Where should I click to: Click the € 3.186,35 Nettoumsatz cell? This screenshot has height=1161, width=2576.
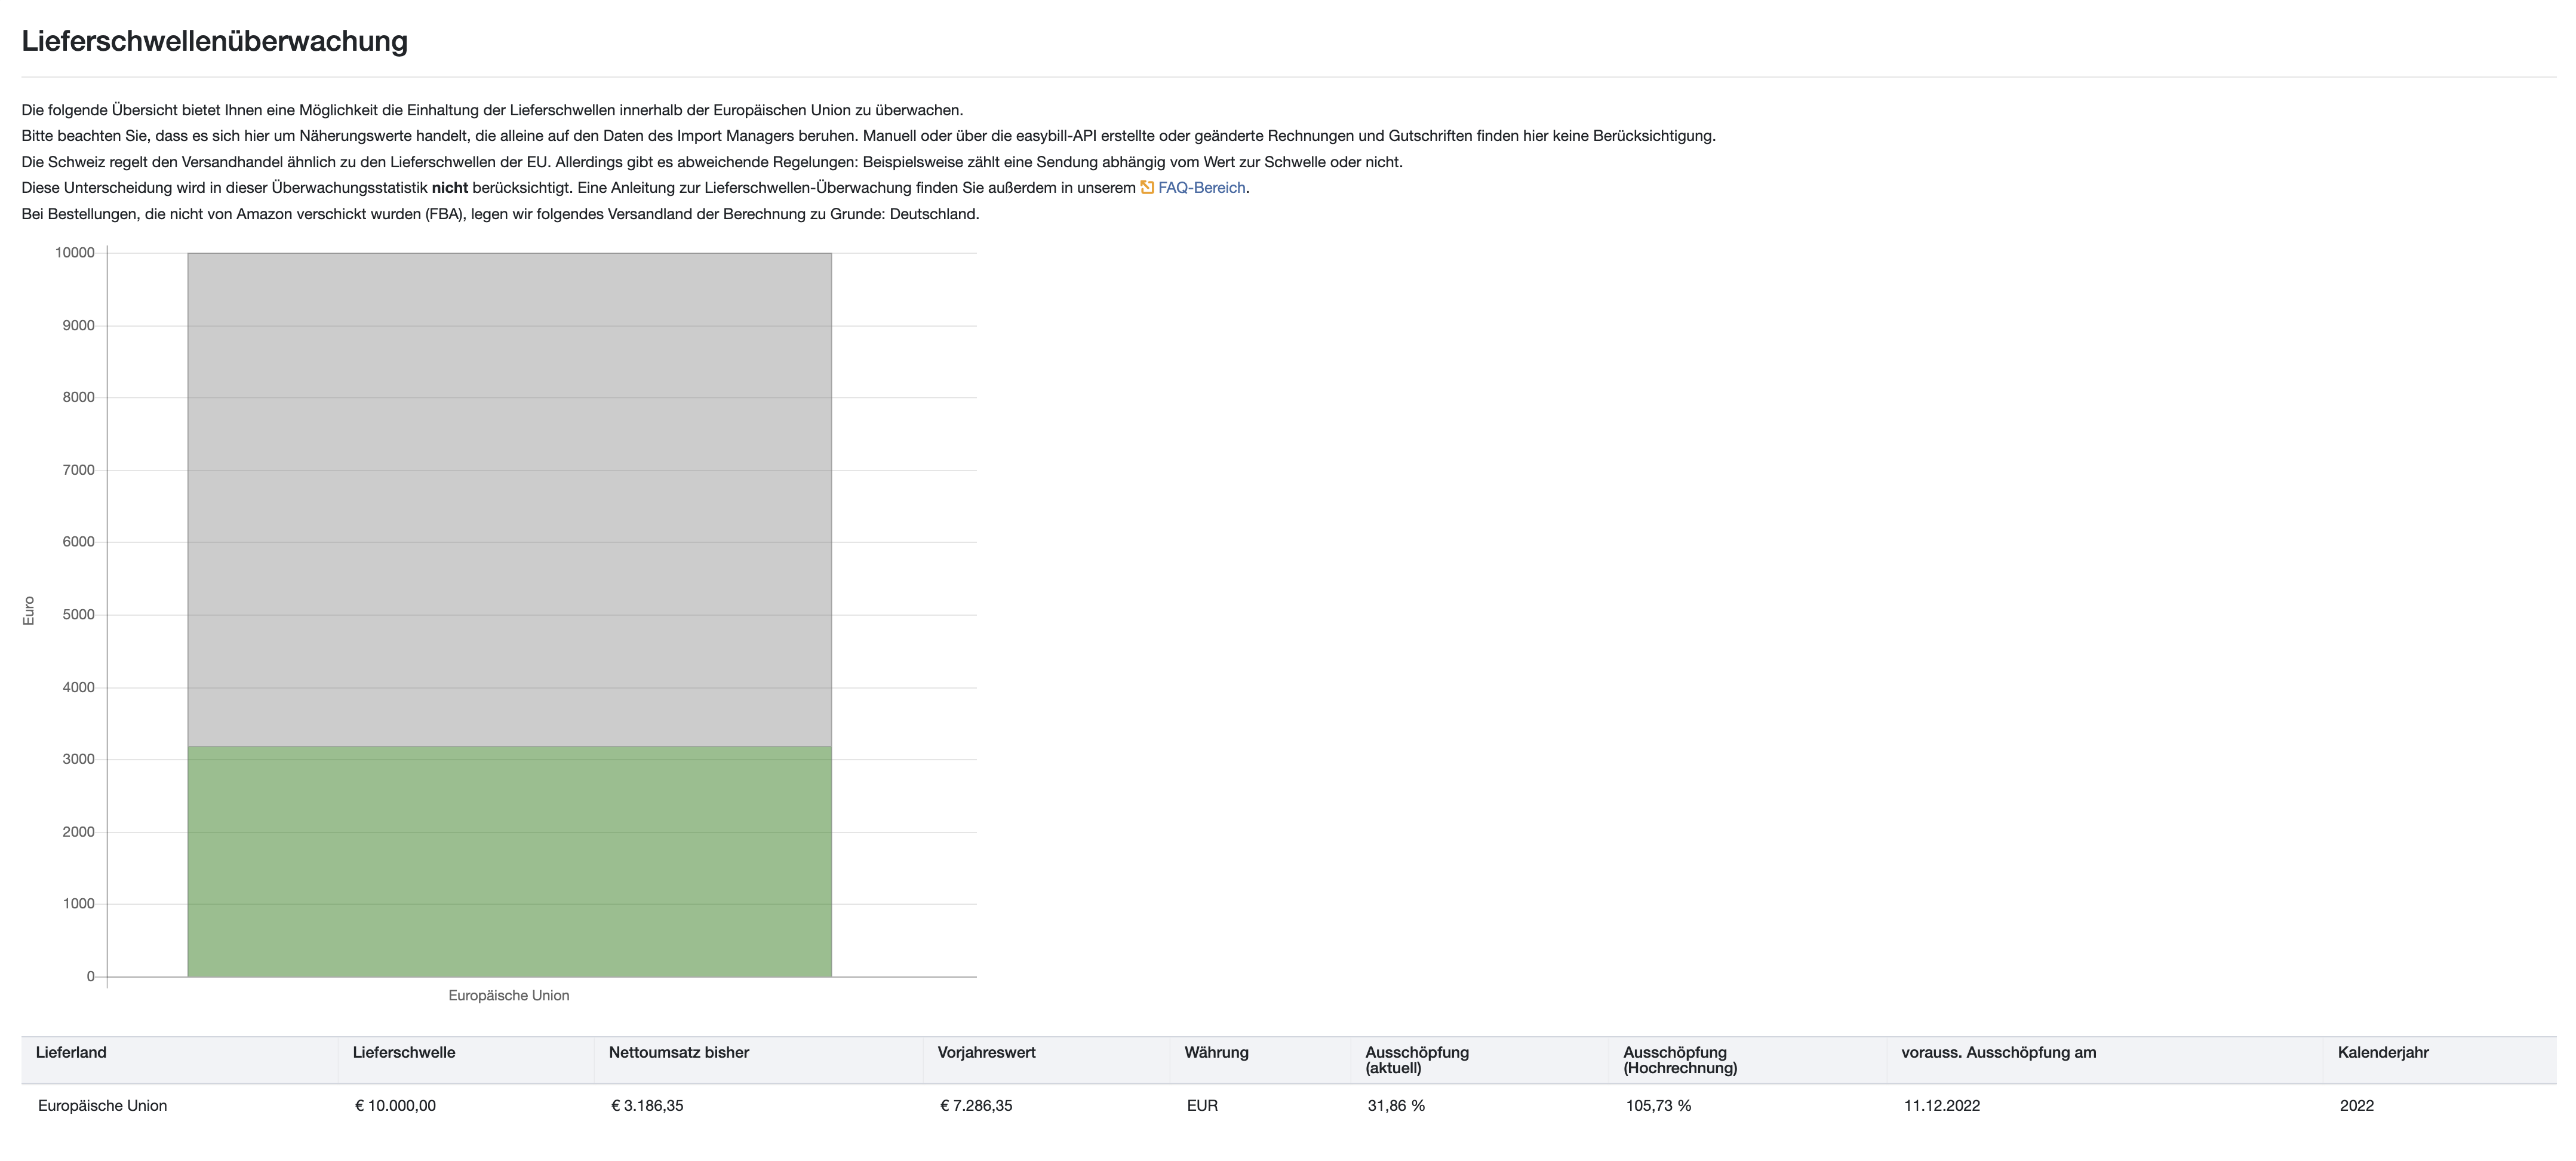click(647, 1105)
